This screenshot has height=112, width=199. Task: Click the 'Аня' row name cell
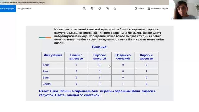click(53, 71)
